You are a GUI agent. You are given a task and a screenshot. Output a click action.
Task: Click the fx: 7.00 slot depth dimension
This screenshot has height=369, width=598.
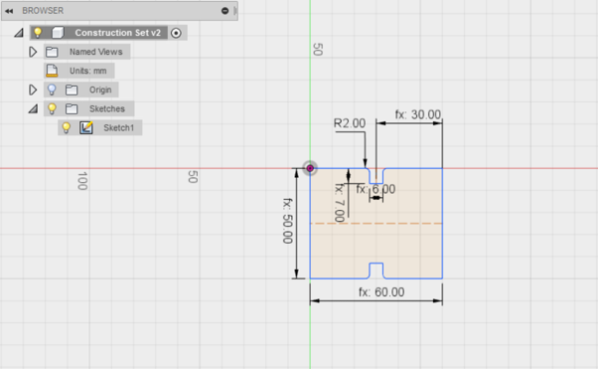[x=340, y=203]
